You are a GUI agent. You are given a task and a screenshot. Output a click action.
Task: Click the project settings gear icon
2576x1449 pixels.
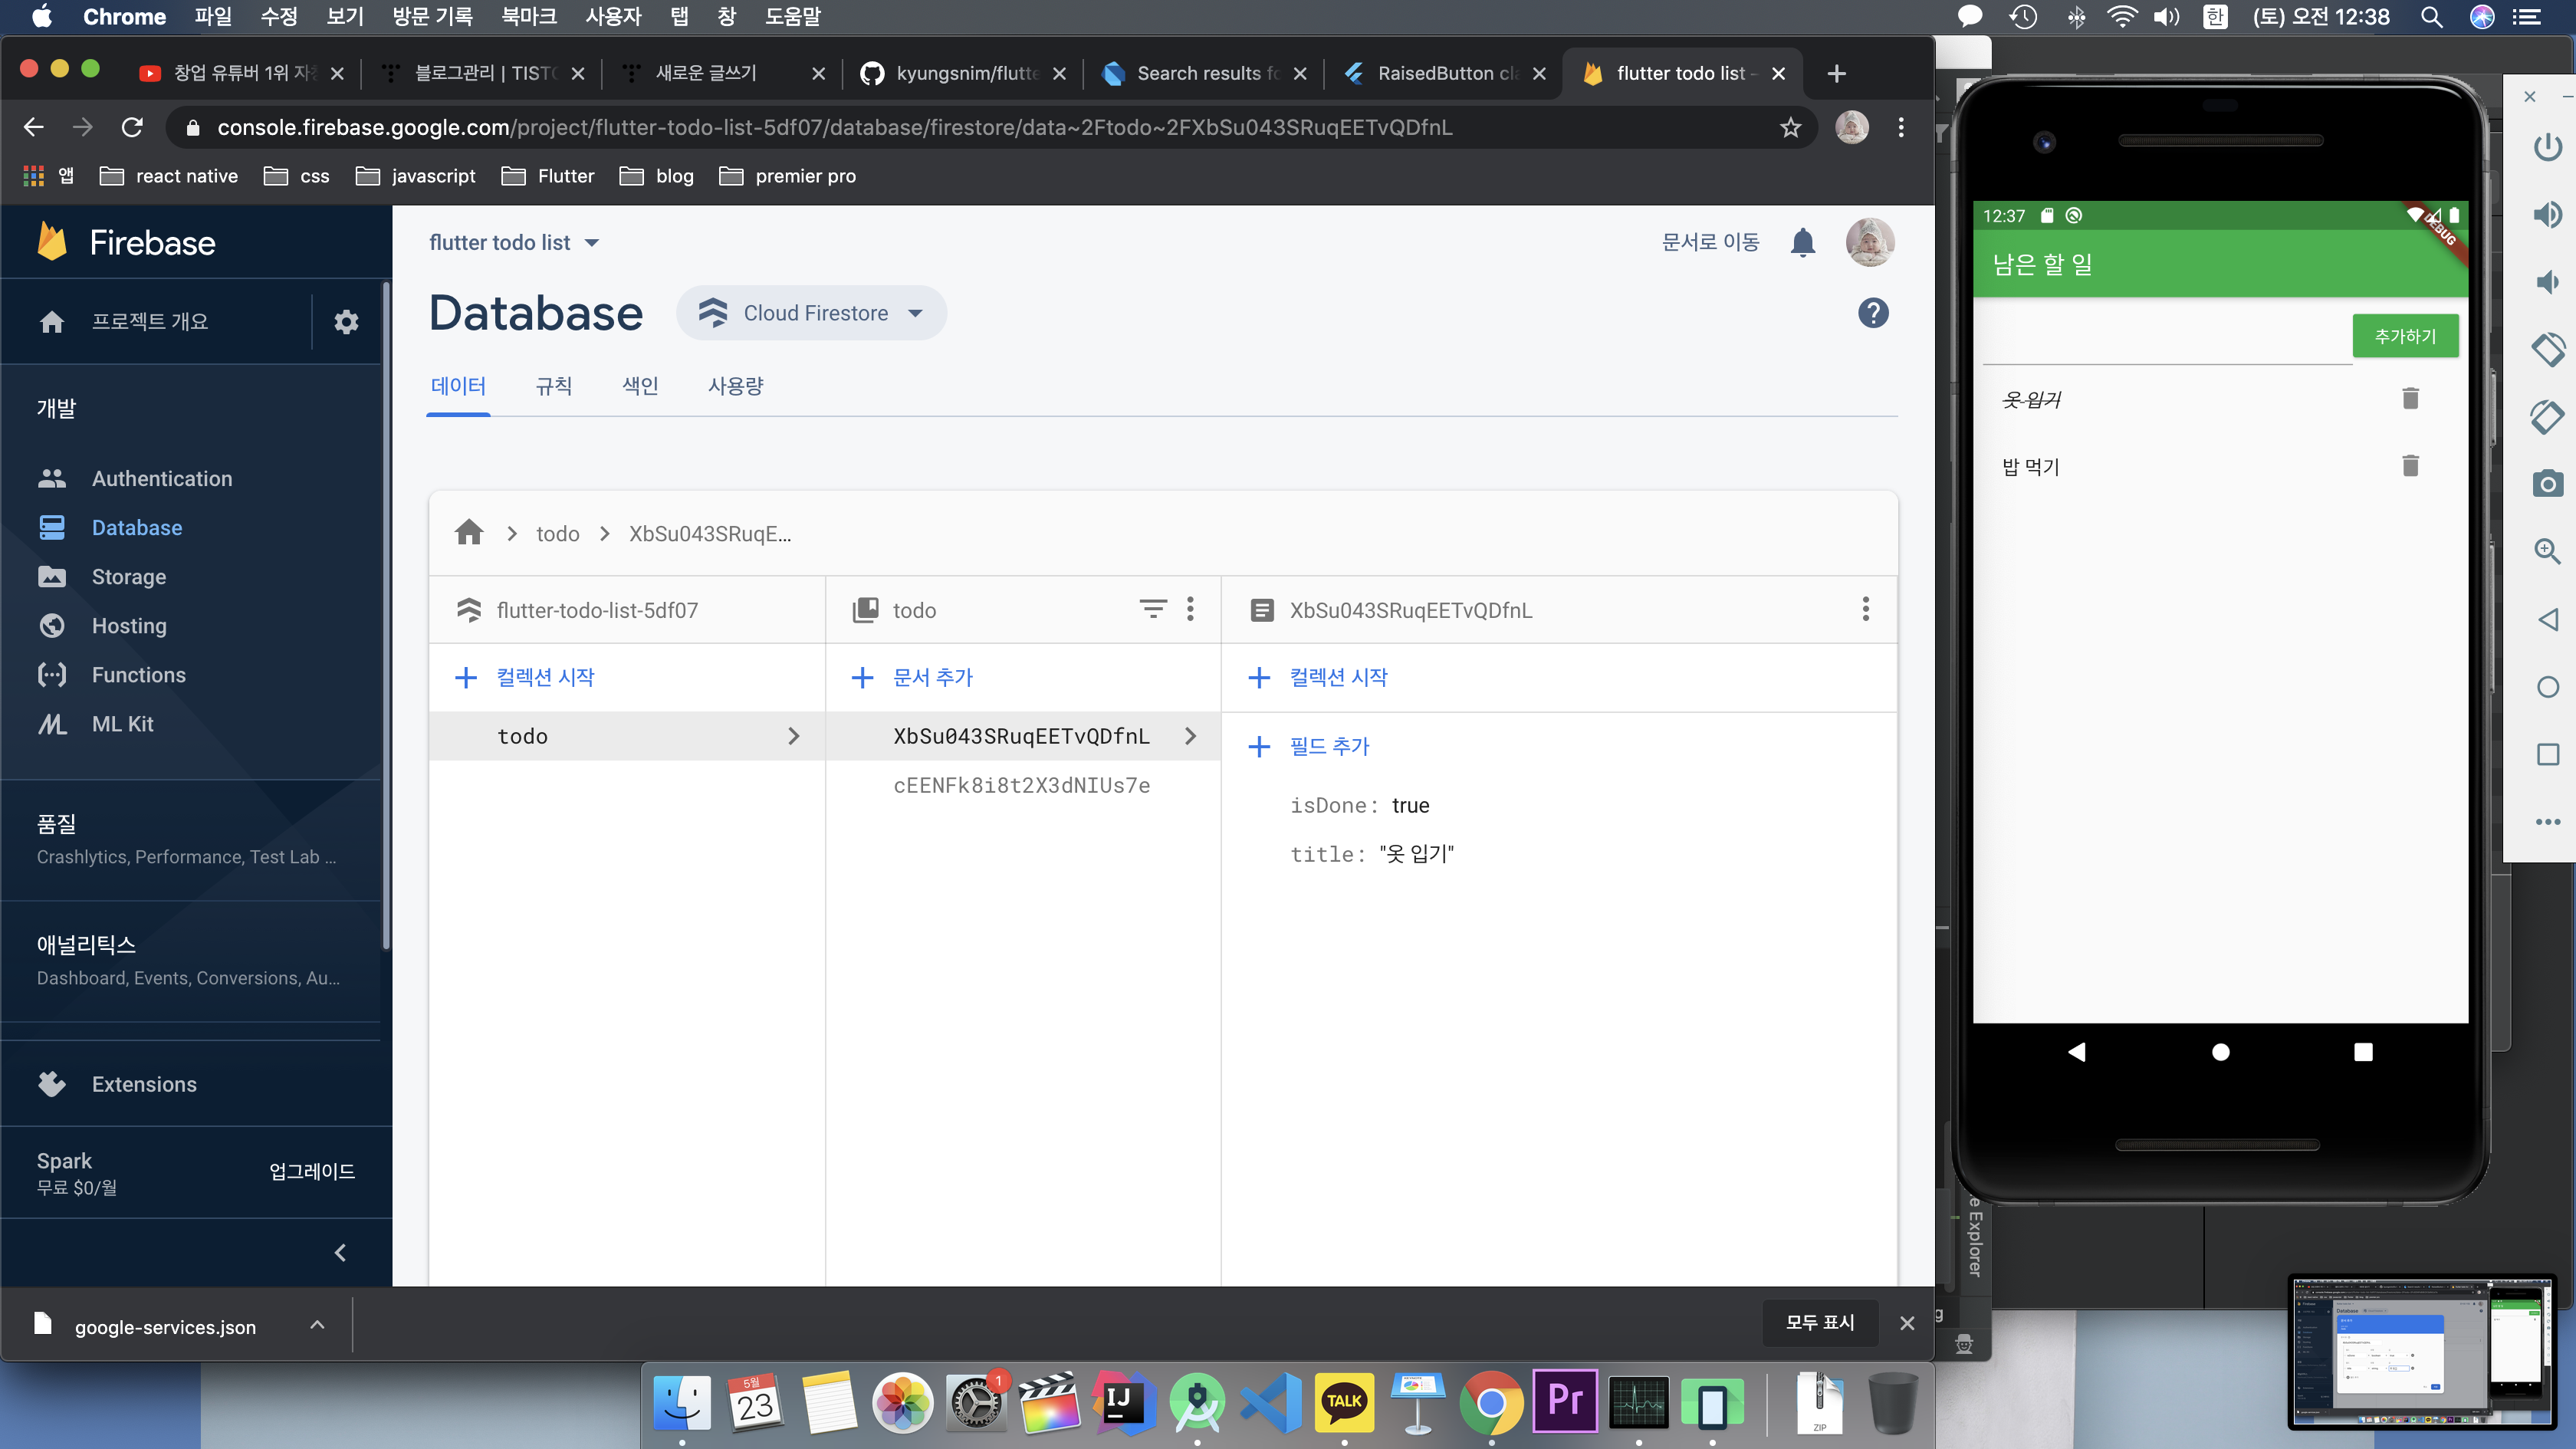pyautogui.click(x=346, y=322)
